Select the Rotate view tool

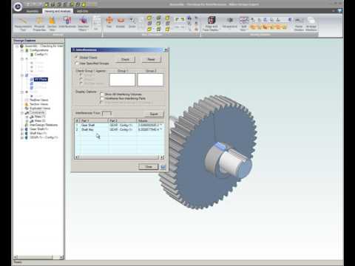click(121, 22)
